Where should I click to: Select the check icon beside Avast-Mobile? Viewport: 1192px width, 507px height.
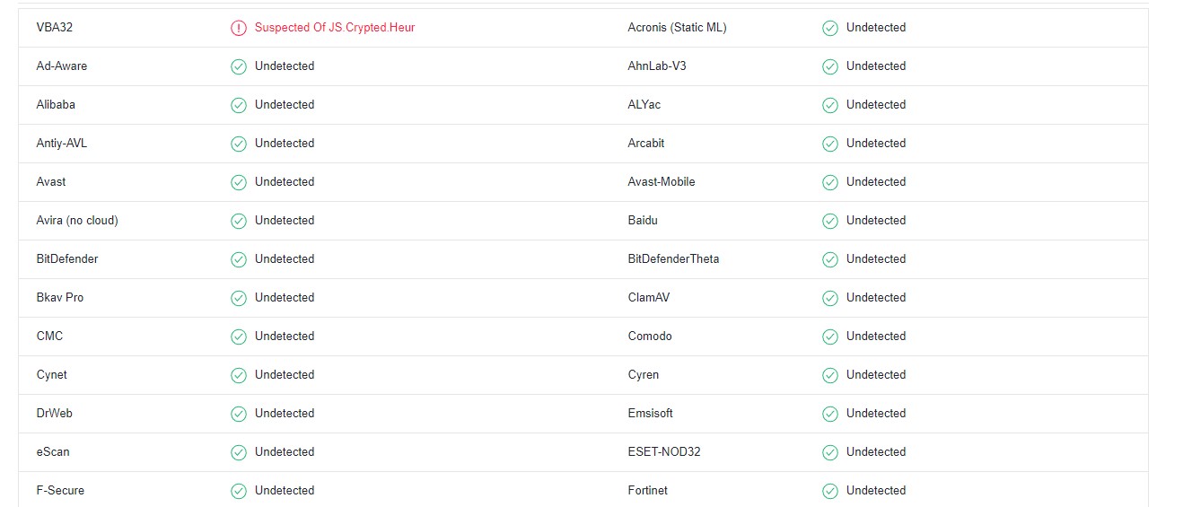pos(830,182)
